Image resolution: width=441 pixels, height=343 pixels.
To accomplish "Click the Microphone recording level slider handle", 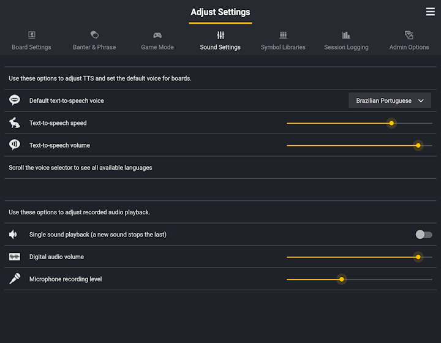I will pyautogui.click(x=341, y=279).
